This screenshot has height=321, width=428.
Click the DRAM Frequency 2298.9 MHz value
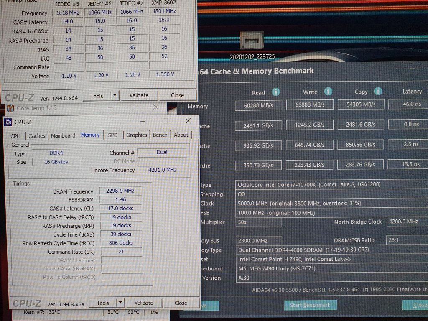coord(120,191)
